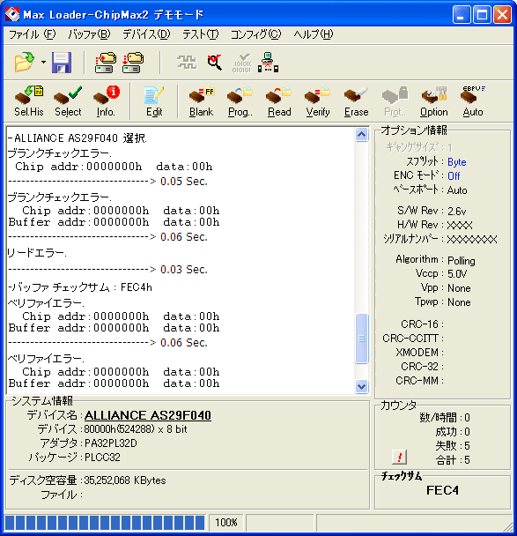Click the ALLIANCE AS29F040 device name link

pyautogui.click(x=147, y=415)
